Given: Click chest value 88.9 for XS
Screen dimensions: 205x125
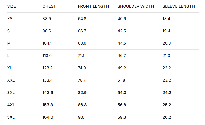Looking at the screenshot, I should 47,19.
